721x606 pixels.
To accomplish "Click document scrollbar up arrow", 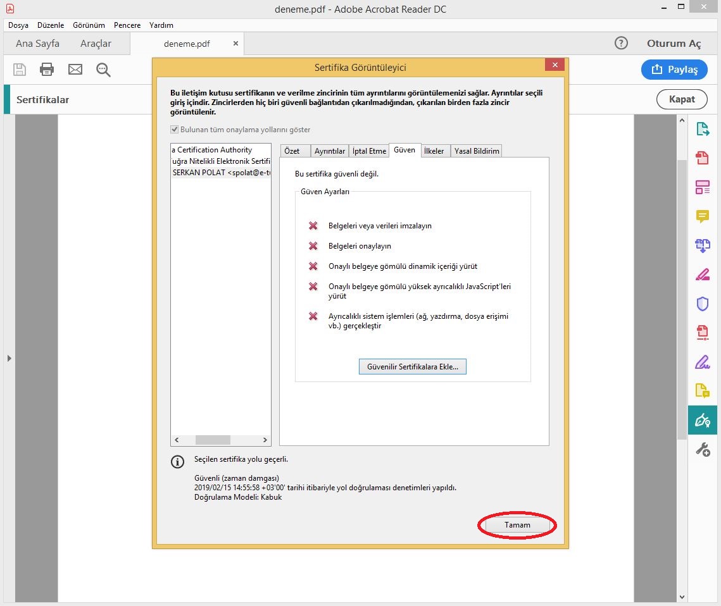I will (682, 120).
